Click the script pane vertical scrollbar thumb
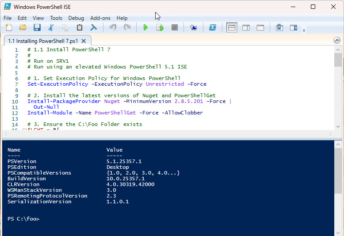The height and width of the screenshot is (236, 344). (338, 60)
